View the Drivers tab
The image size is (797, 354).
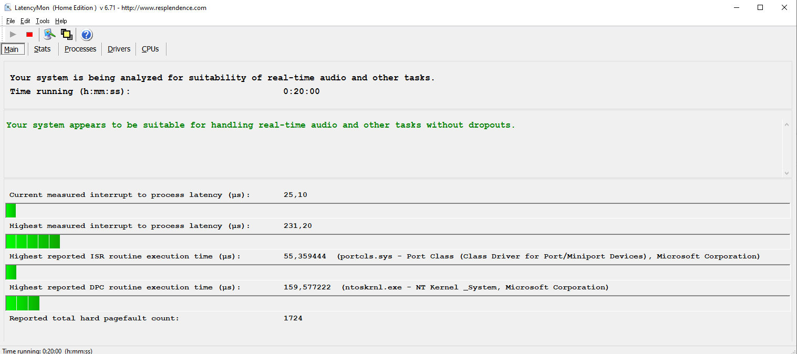(118, 48)
